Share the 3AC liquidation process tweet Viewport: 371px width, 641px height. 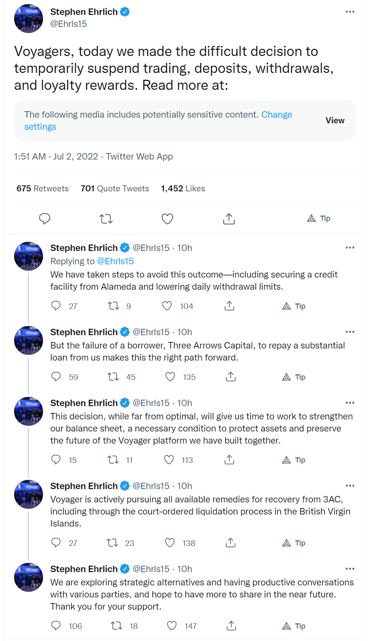(x=231, y=543)
